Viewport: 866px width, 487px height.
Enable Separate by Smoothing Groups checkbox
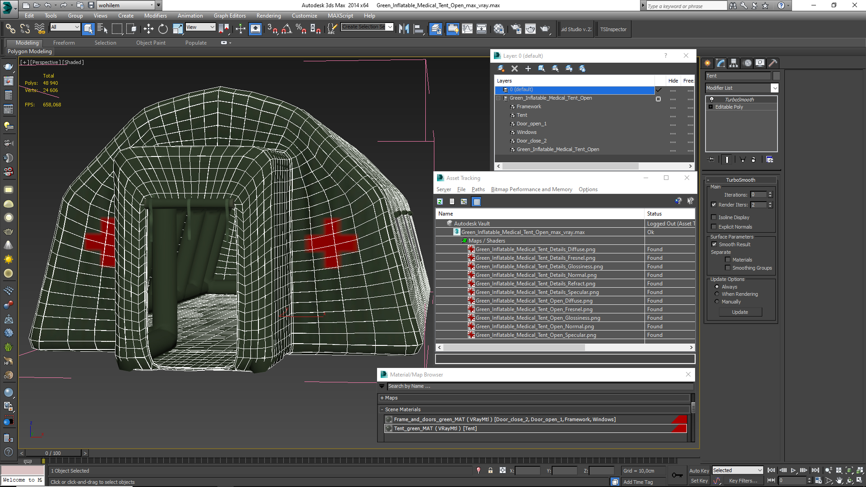click(728, 268)
